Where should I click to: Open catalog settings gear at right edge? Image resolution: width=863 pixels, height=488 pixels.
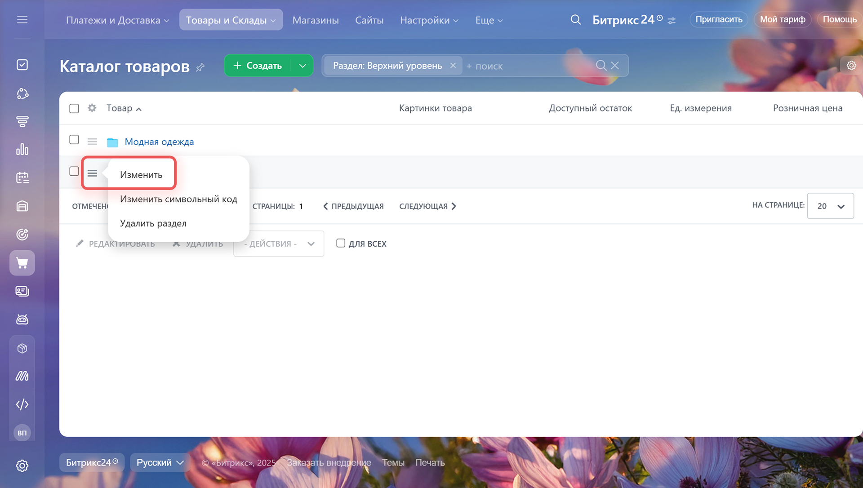point(851,66)
